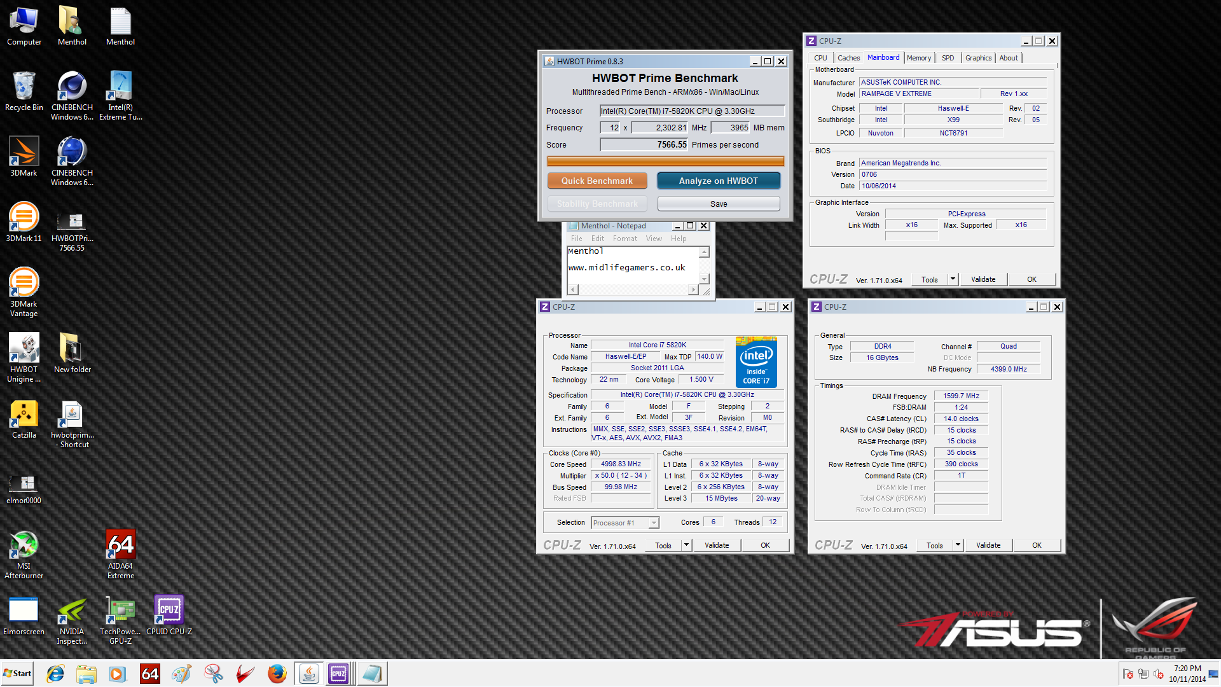This screenshot has height=687, width=1221.
Task: Click OK in the CPU-Z memory window
Action: click(1037, 545)
